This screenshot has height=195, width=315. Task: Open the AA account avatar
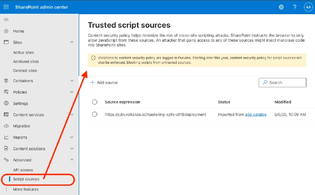308,7
